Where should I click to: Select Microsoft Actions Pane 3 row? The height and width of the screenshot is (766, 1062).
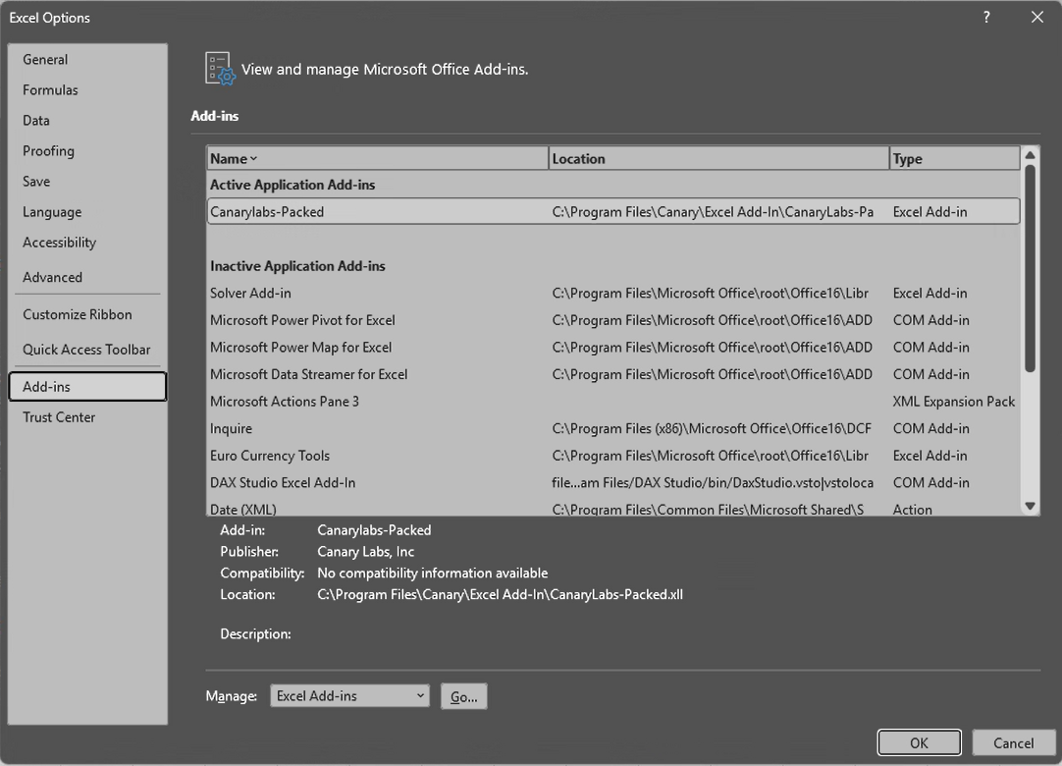pos(612,402)
